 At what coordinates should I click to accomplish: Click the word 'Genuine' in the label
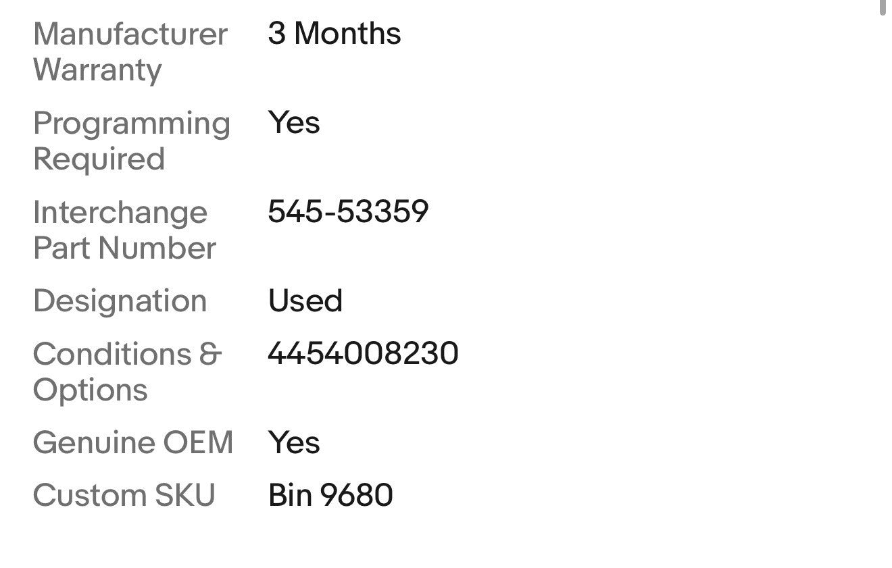(84, 443)
